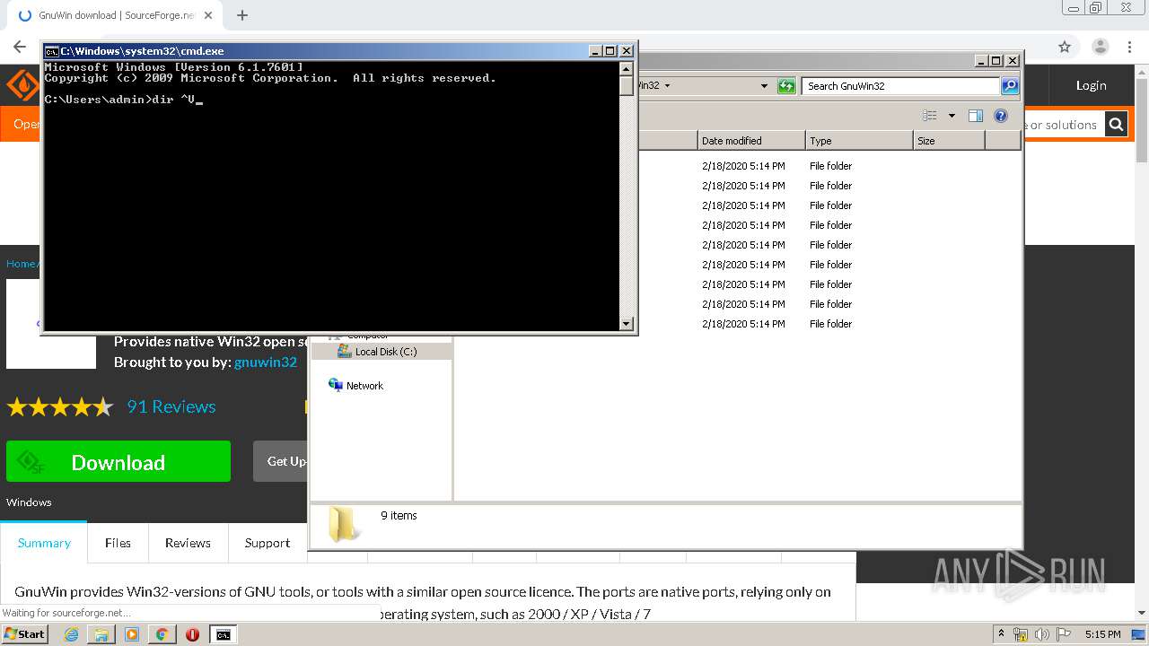
Task: Click the Chrome page vertical scrollbar thumb
Action: [1142, 118]
